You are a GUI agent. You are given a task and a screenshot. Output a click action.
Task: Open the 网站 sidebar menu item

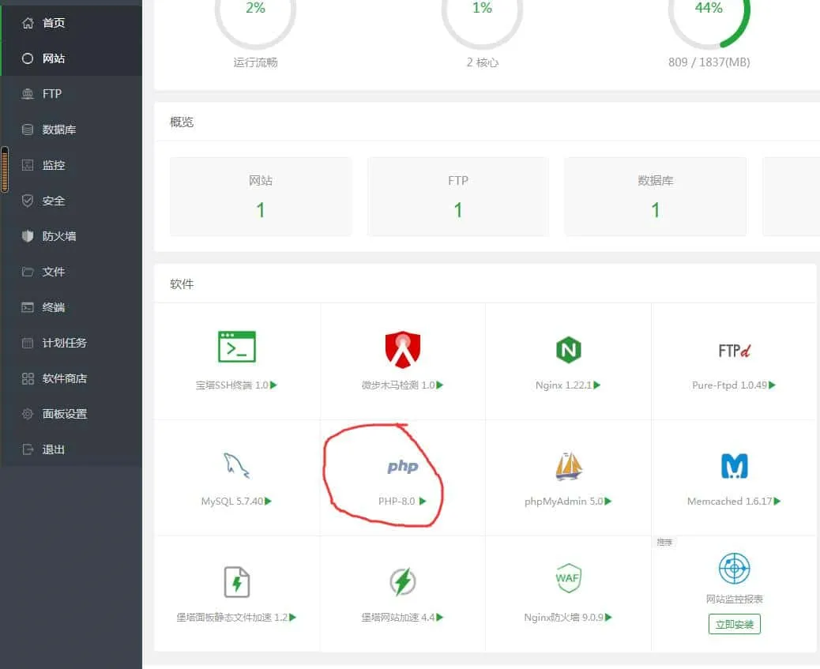[x=71, y=58]
